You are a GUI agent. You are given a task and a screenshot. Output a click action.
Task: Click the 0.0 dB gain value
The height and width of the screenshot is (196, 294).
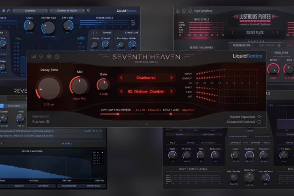point(103,94)
